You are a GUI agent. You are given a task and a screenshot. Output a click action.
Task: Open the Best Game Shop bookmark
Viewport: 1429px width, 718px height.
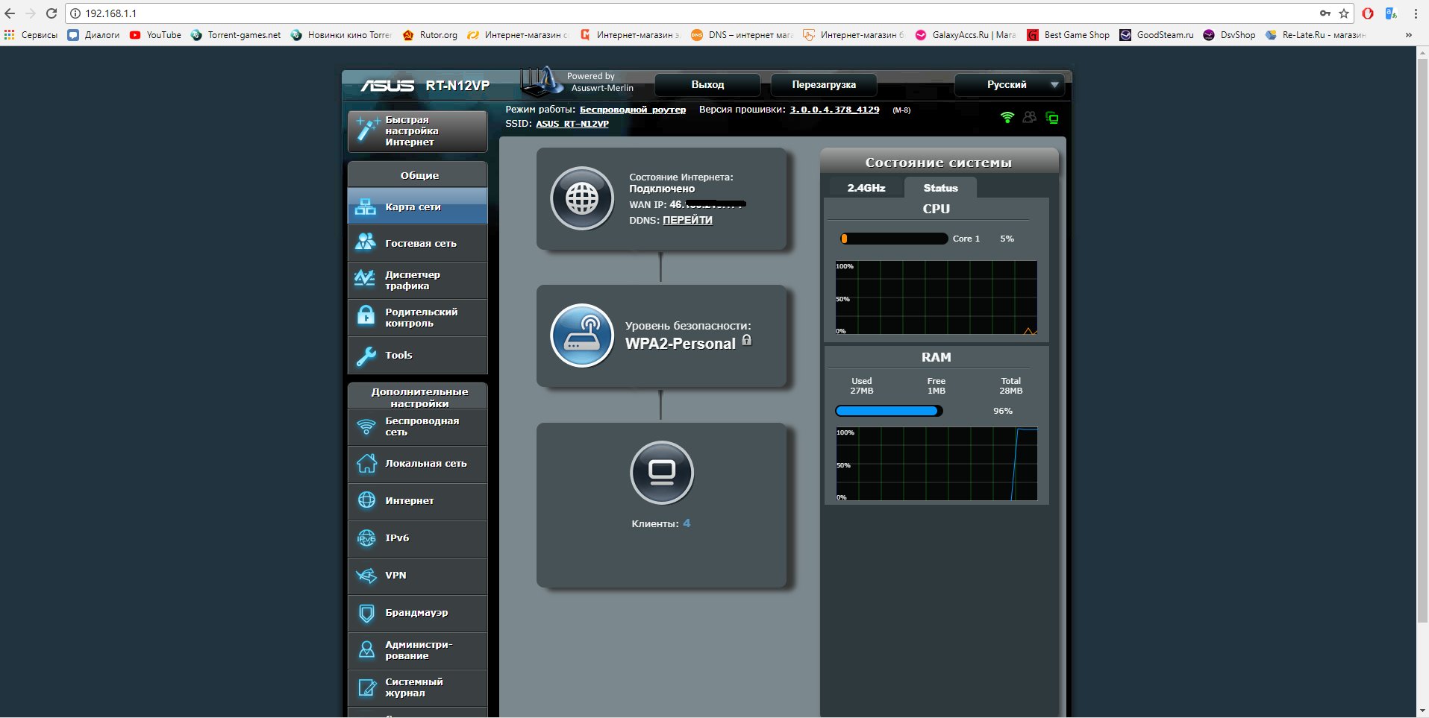click(x=1069, y=35)
